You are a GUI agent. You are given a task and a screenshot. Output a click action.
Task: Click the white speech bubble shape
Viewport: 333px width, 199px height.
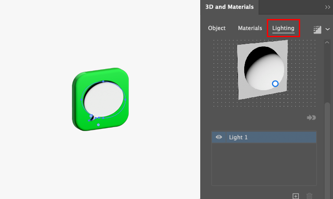point(103,99)
